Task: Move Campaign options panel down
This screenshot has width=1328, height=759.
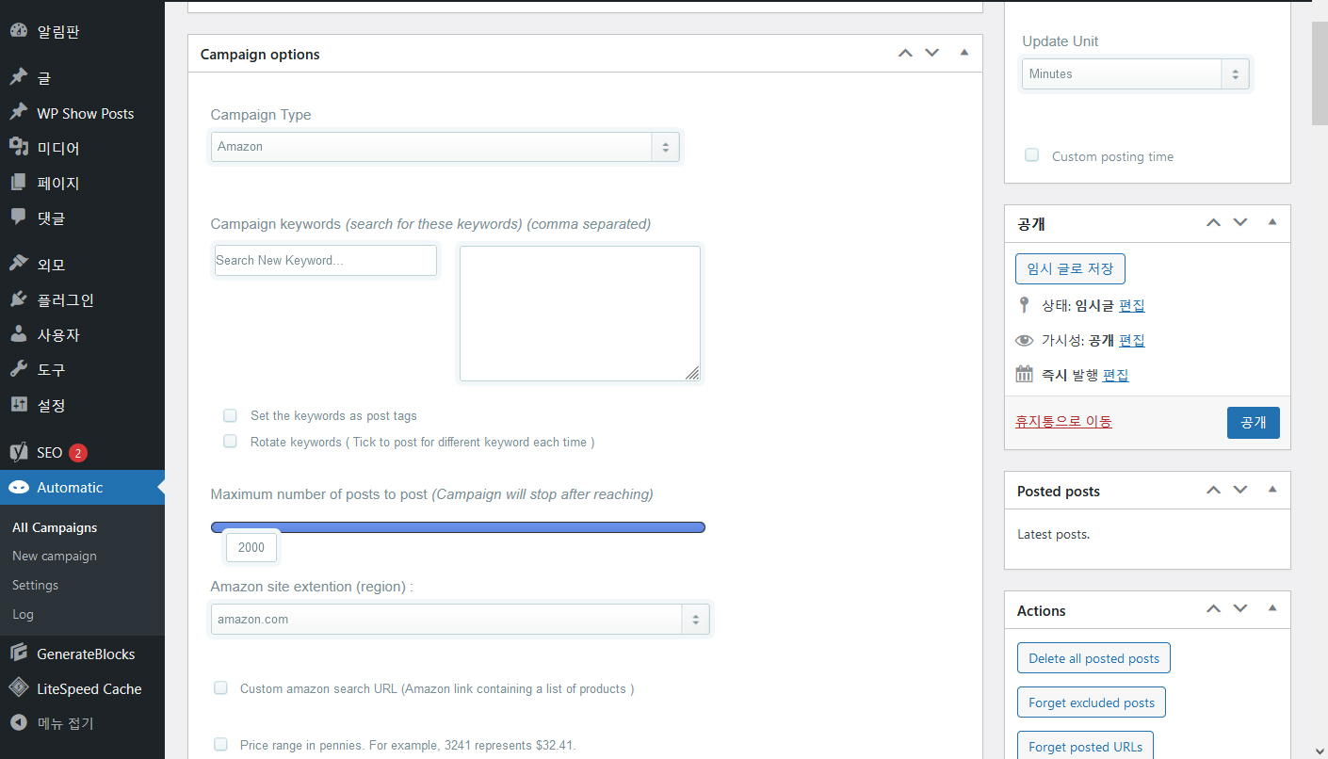Action: (x=932, y=54)
